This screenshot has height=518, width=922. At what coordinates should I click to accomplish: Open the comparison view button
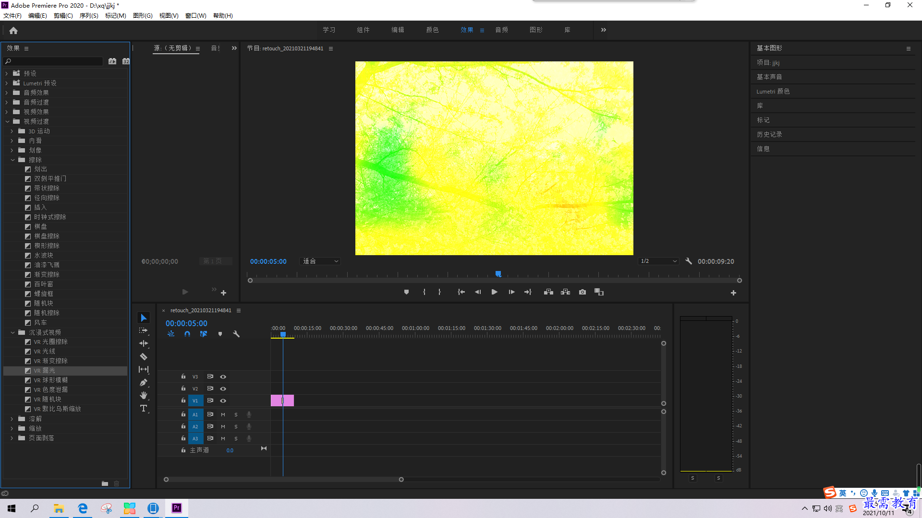(x=599, y=292)
